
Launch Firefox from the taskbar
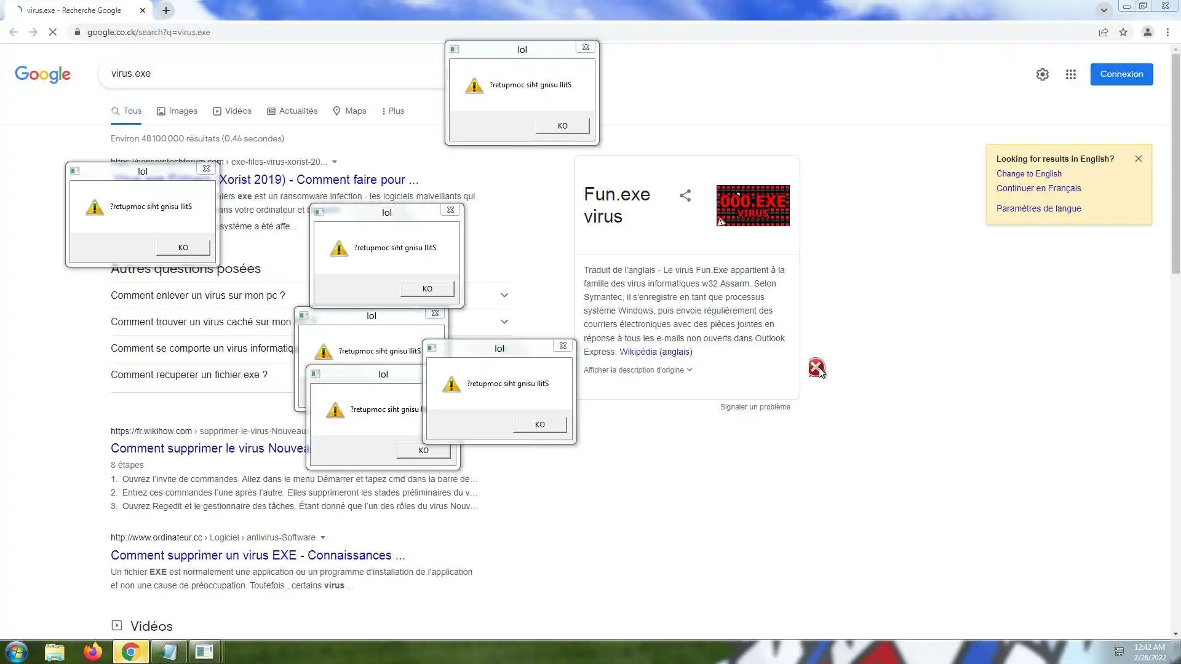pyautogui.click(x=93, y=652)
